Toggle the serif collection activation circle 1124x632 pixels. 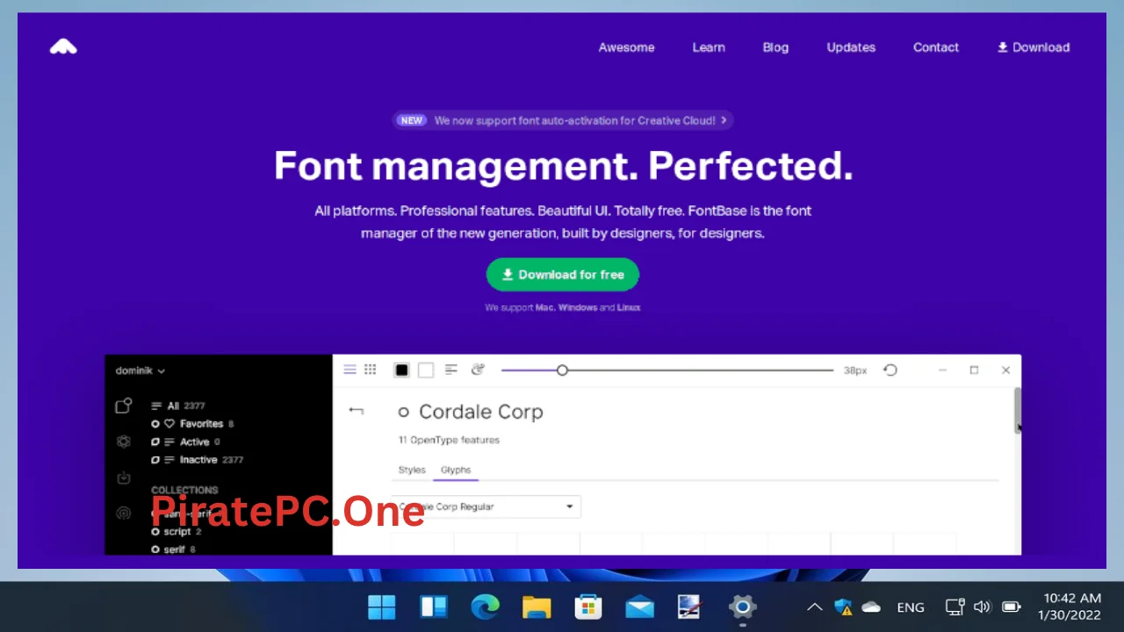[x=155, y=549]
